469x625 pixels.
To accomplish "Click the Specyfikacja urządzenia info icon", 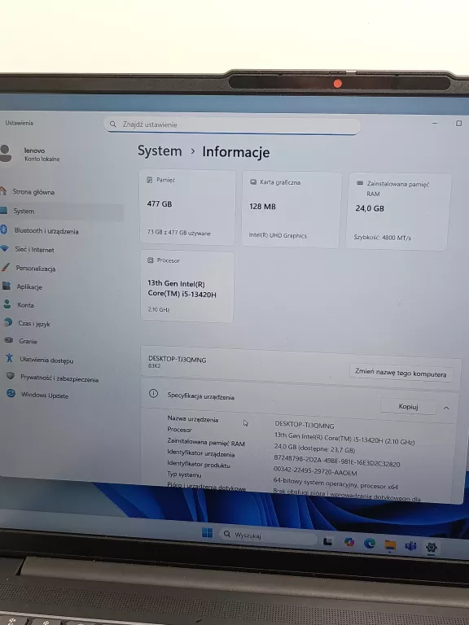I will (x=153, y=394).
